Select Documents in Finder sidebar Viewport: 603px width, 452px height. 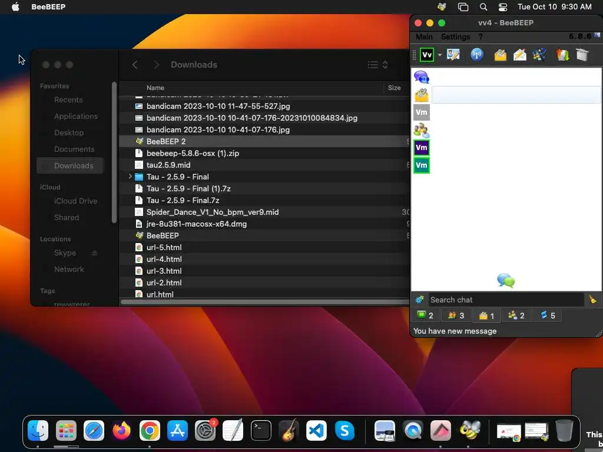pyautogui.click(x=74, y=149)
